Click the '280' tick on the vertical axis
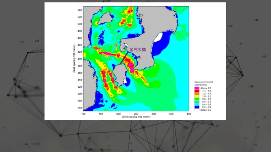271x152 pixels. click(x=80, y=101)
